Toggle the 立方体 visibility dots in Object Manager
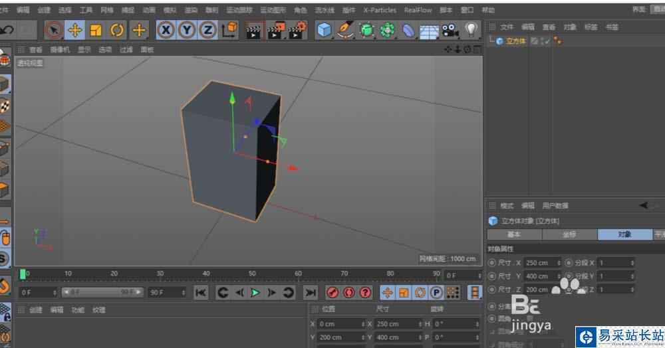 tap(541, 41)
